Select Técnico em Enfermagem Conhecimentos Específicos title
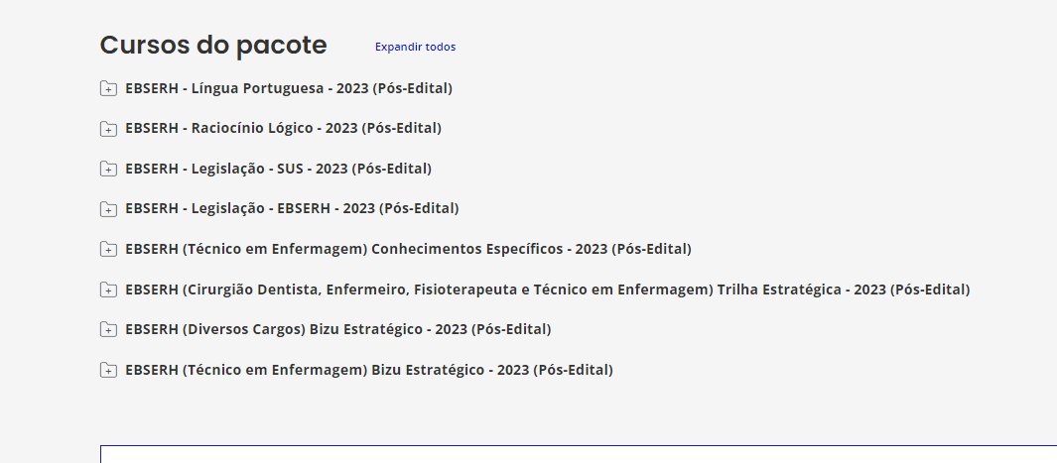The height and width of the screenshot is (463, 1057). (x=408, y=249)
